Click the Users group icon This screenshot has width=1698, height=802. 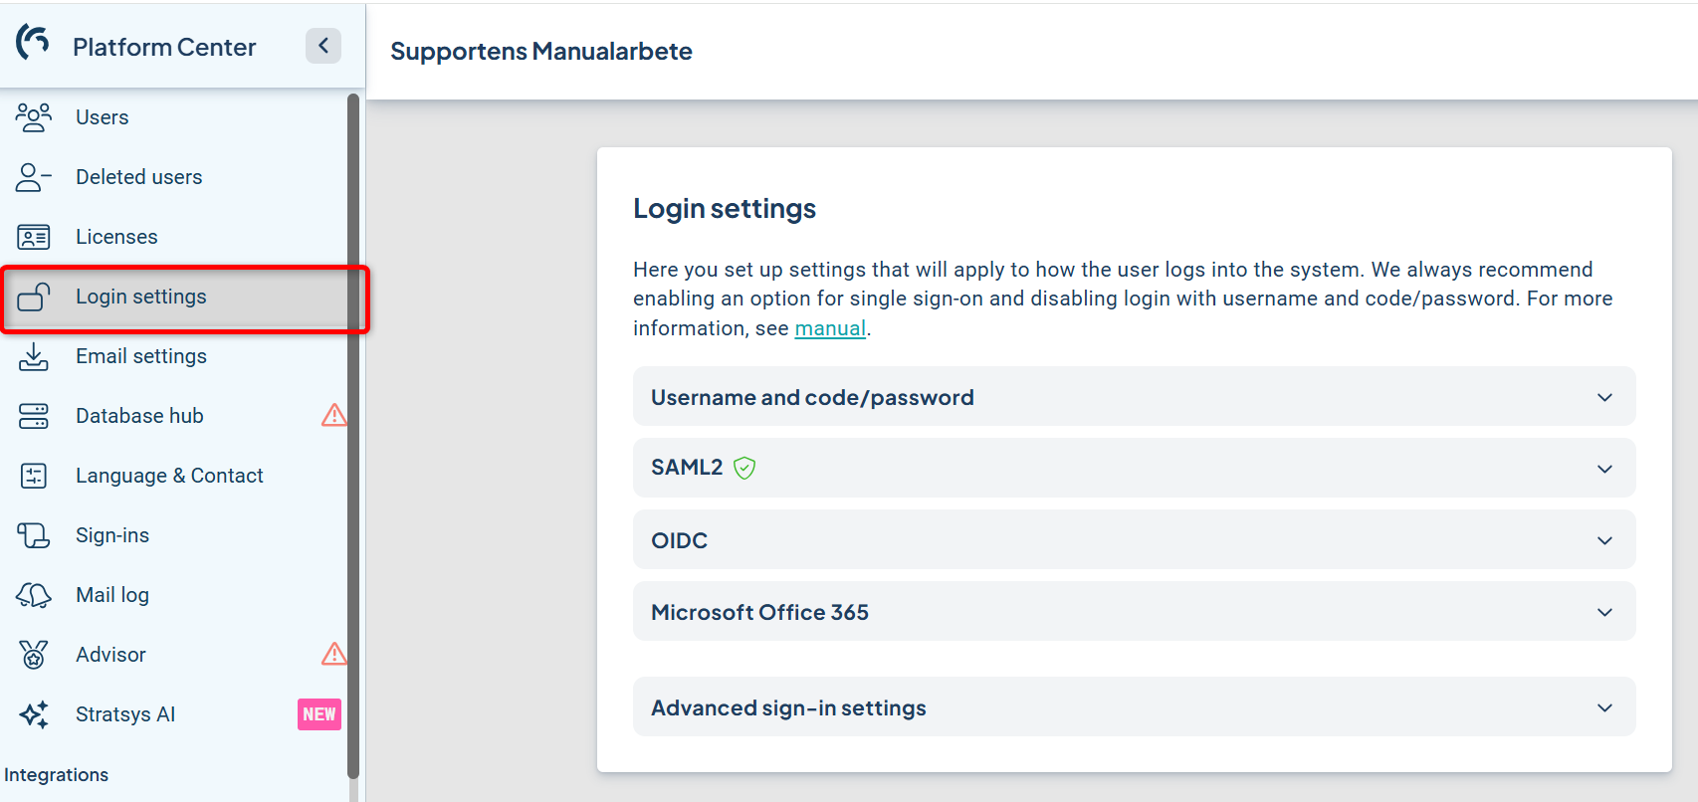point(33,117)
